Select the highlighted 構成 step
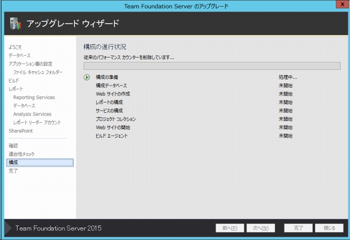 (40, 163)
